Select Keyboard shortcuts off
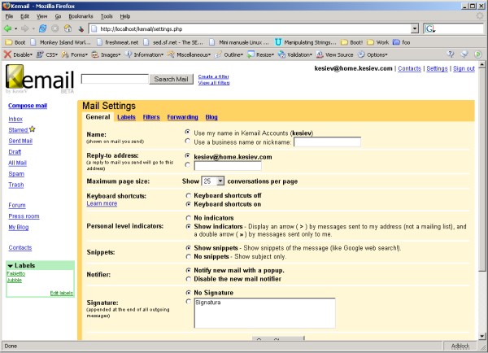The height and width of the screenshot is (353, 488). click(x=189, y=196)
